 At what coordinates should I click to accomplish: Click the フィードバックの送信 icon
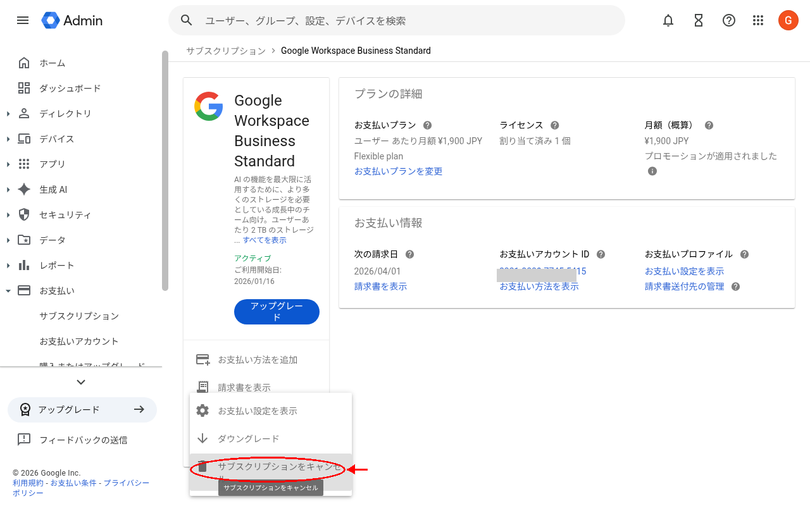[24, 440]
